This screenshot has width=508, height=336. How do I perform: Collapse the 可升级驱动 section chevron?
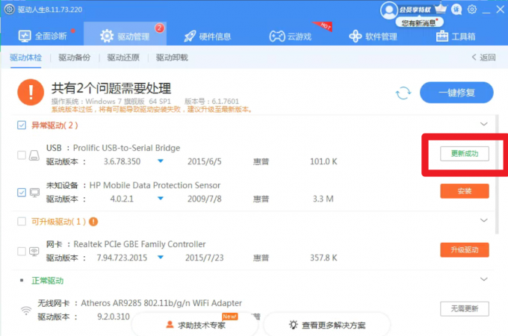483,220
